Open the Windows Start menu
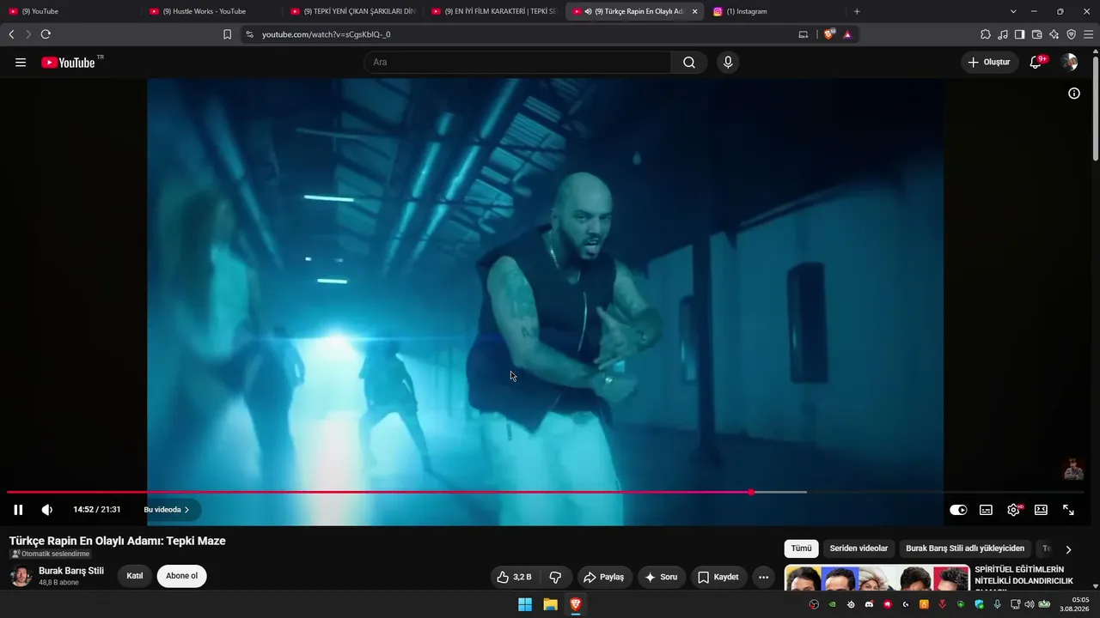 (x=525, y=604)
